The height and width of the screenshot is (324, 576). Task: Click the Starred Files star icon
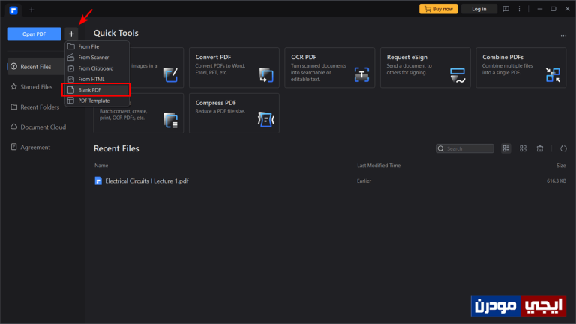[14, 86]
